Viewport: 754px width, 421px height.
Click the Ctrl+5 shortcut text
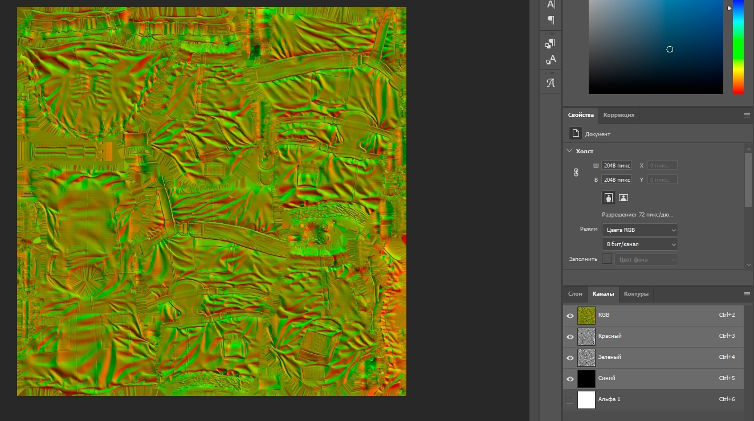pyautogui.click(x=727, y=378)
